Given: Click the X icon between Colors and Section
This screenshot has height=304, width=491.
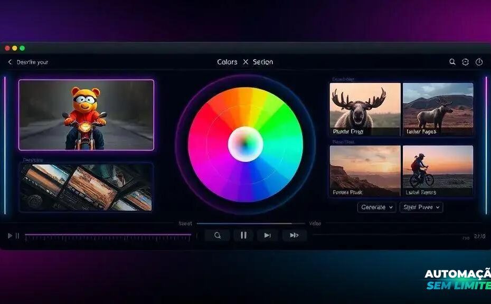Looking at the screenshot, I should pos(245,62).
